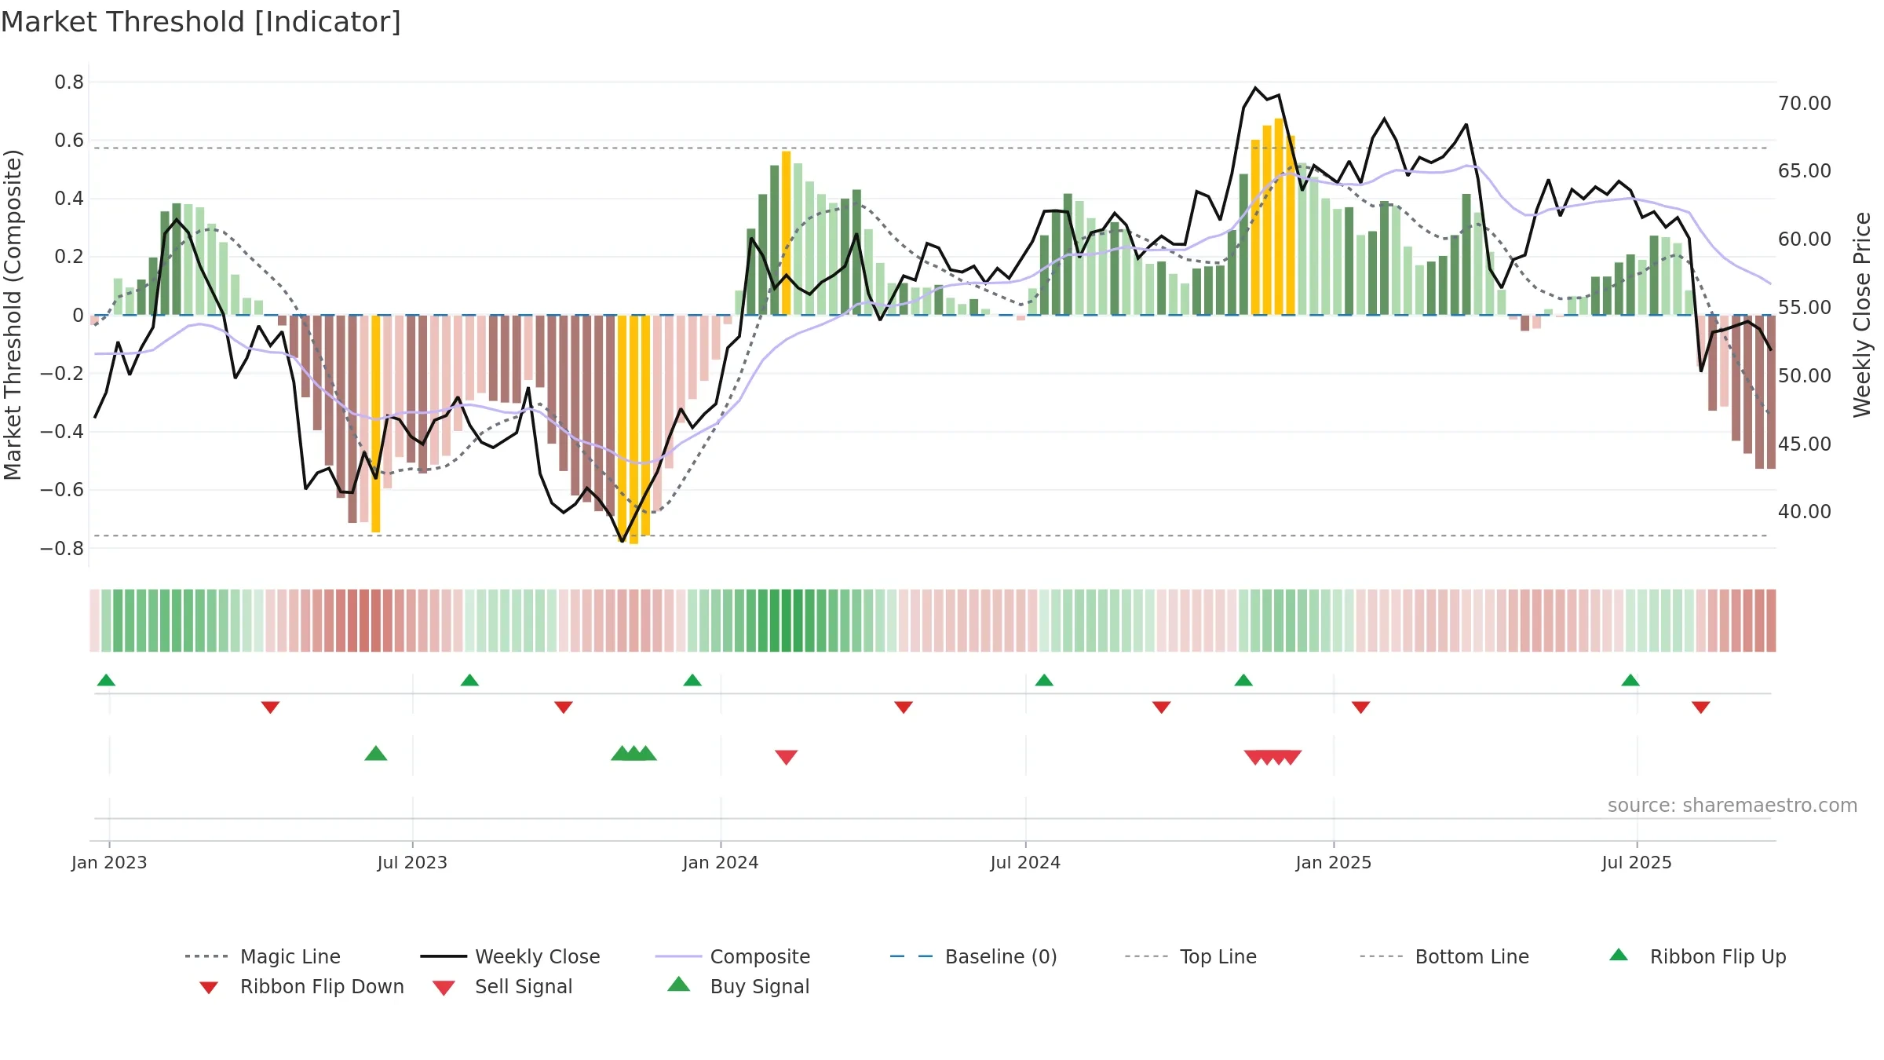Click the green Buy Signal triangle near June 2023

pyautogui.click(x=376, y=754)
